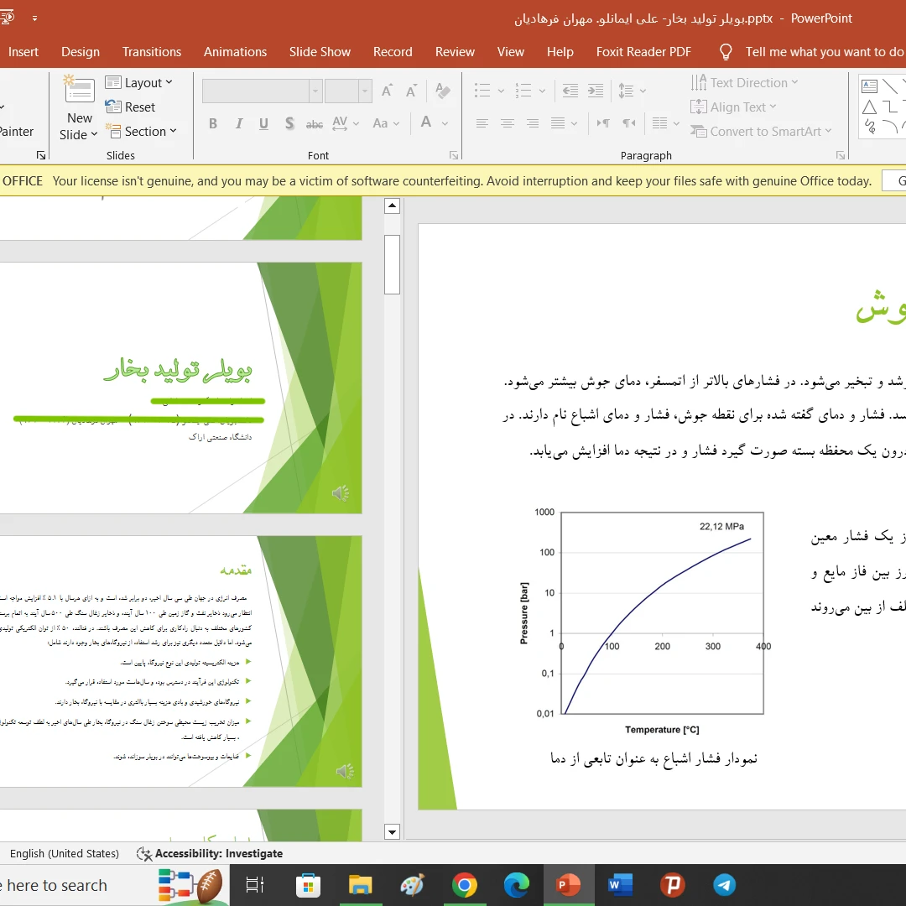Select the Text Box shape
The width and height of the screenshot is (906, 906).
tap(870, 86)
